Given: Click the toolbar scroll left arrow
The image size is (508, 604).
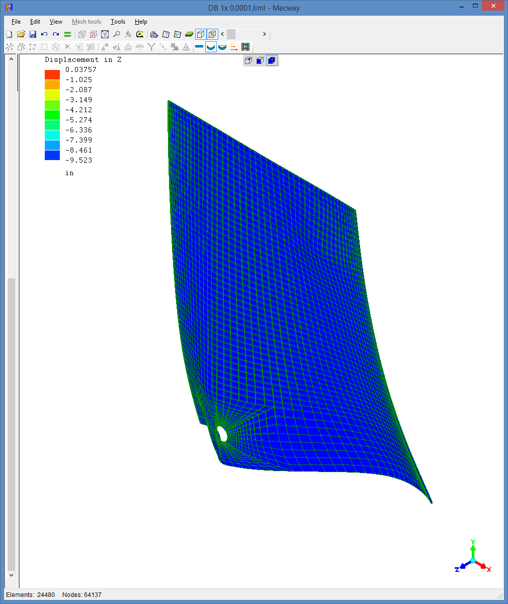Looking at the screenshot, I should click(222, 34).
